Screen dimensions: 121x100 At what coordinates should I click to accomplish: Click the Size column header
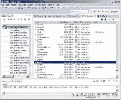60,22
